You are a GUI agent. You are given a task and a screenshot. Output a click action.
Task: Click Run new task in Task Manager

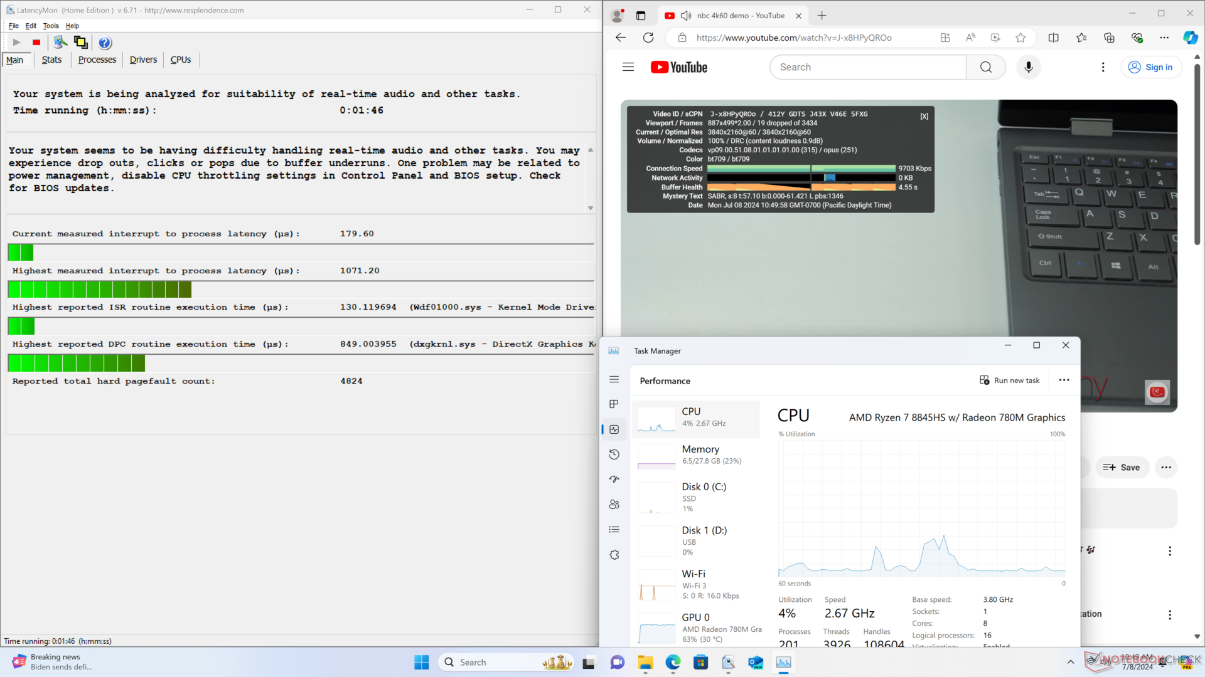tap(1009, 380)
